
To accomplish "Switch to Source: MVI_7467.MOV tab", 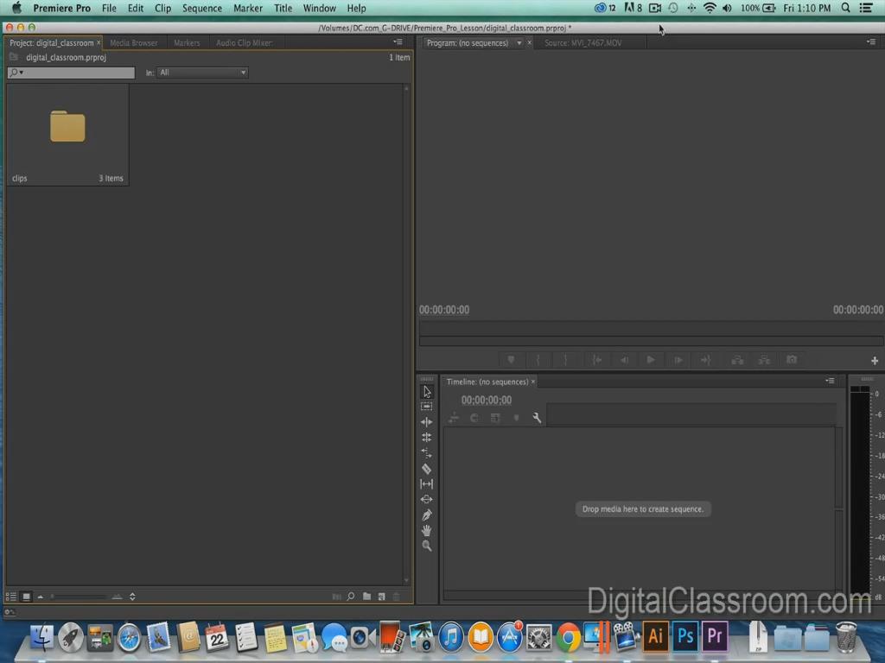I will click(583, 43).
